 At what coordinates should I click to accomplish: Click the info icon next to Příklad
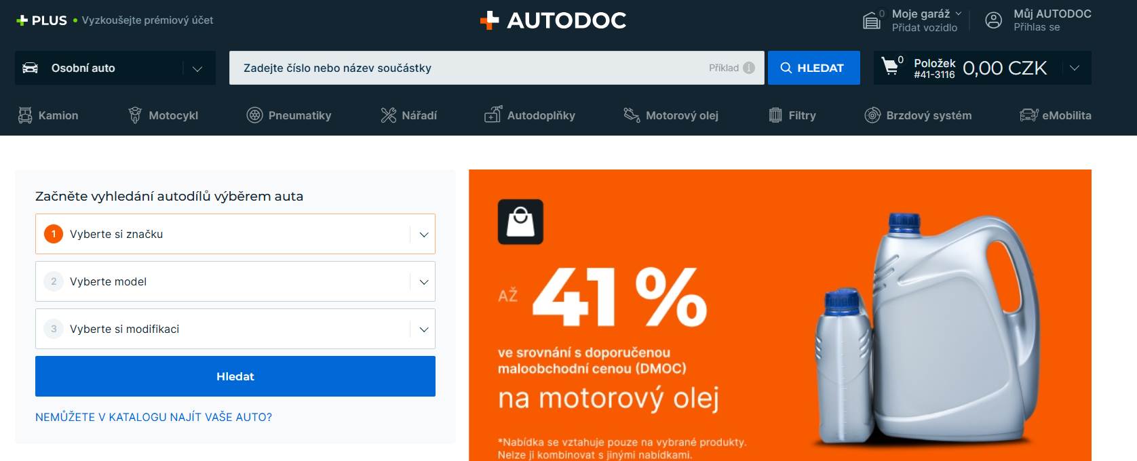coord(749,68)
